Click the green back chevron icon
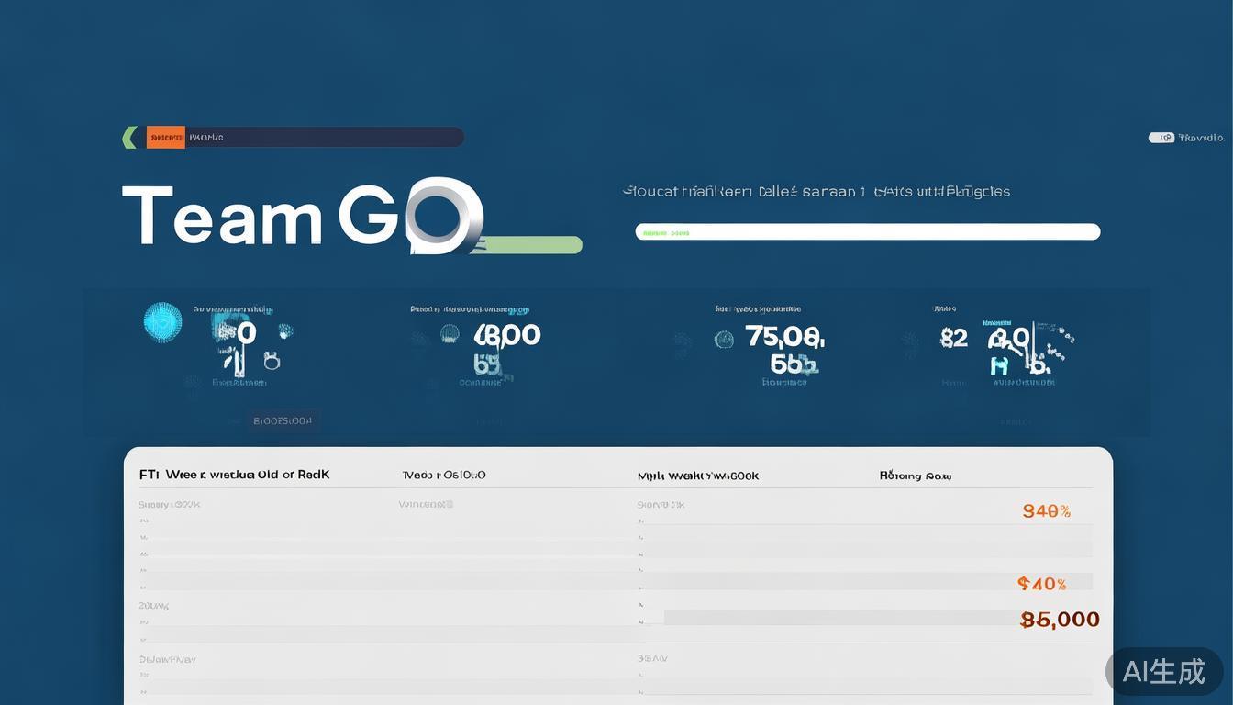Viewport: 1233px width, 705px height. 129,138
